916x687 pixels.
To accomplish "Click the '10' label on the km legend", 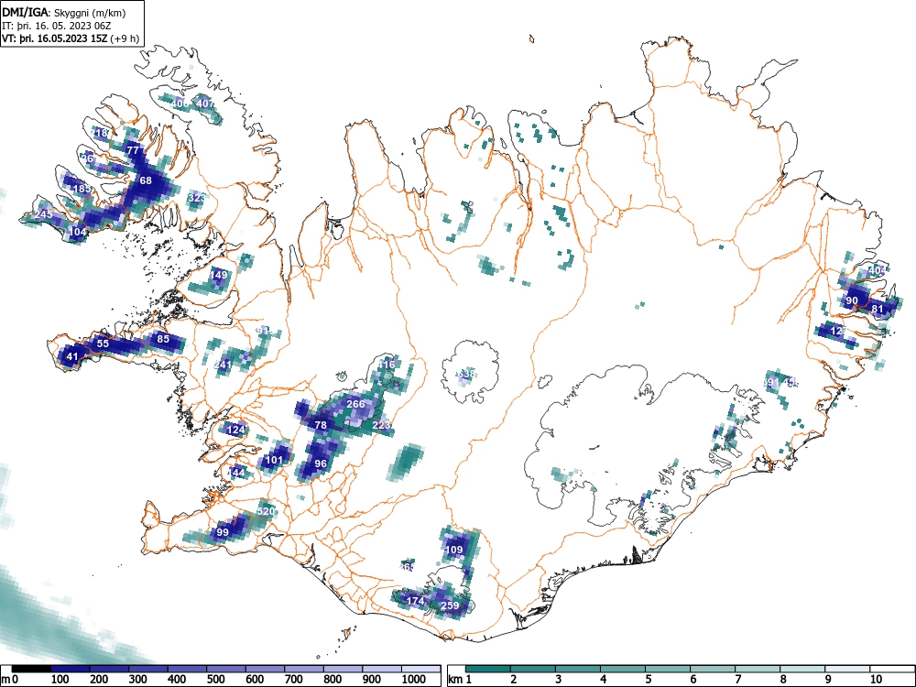I will pos(875,679).
